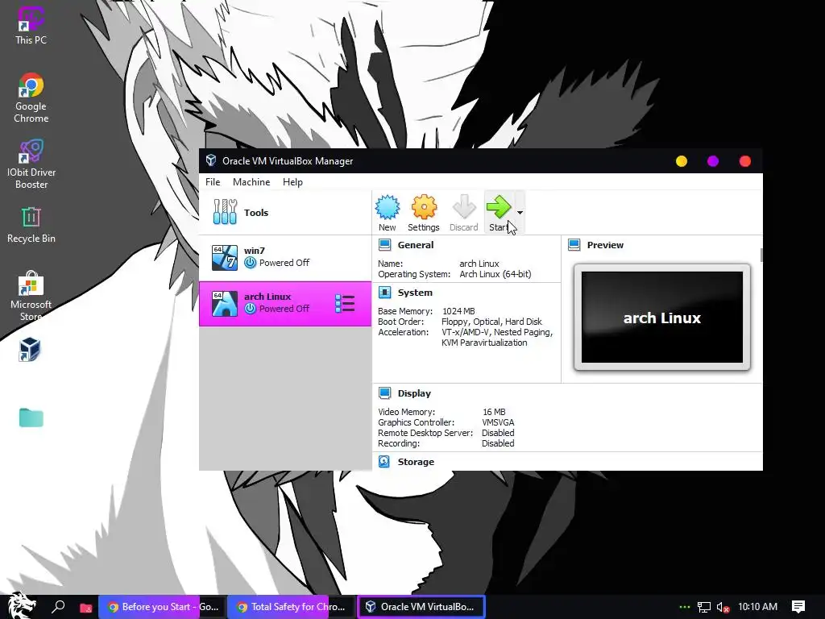Click the Display section header
The height and width of the screenshot is (619, 825).
point(414,393)
